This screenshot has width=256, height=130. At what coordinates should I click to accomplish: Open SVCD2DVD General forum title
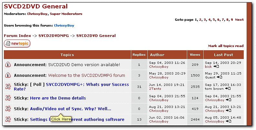(x=36, y=6)
